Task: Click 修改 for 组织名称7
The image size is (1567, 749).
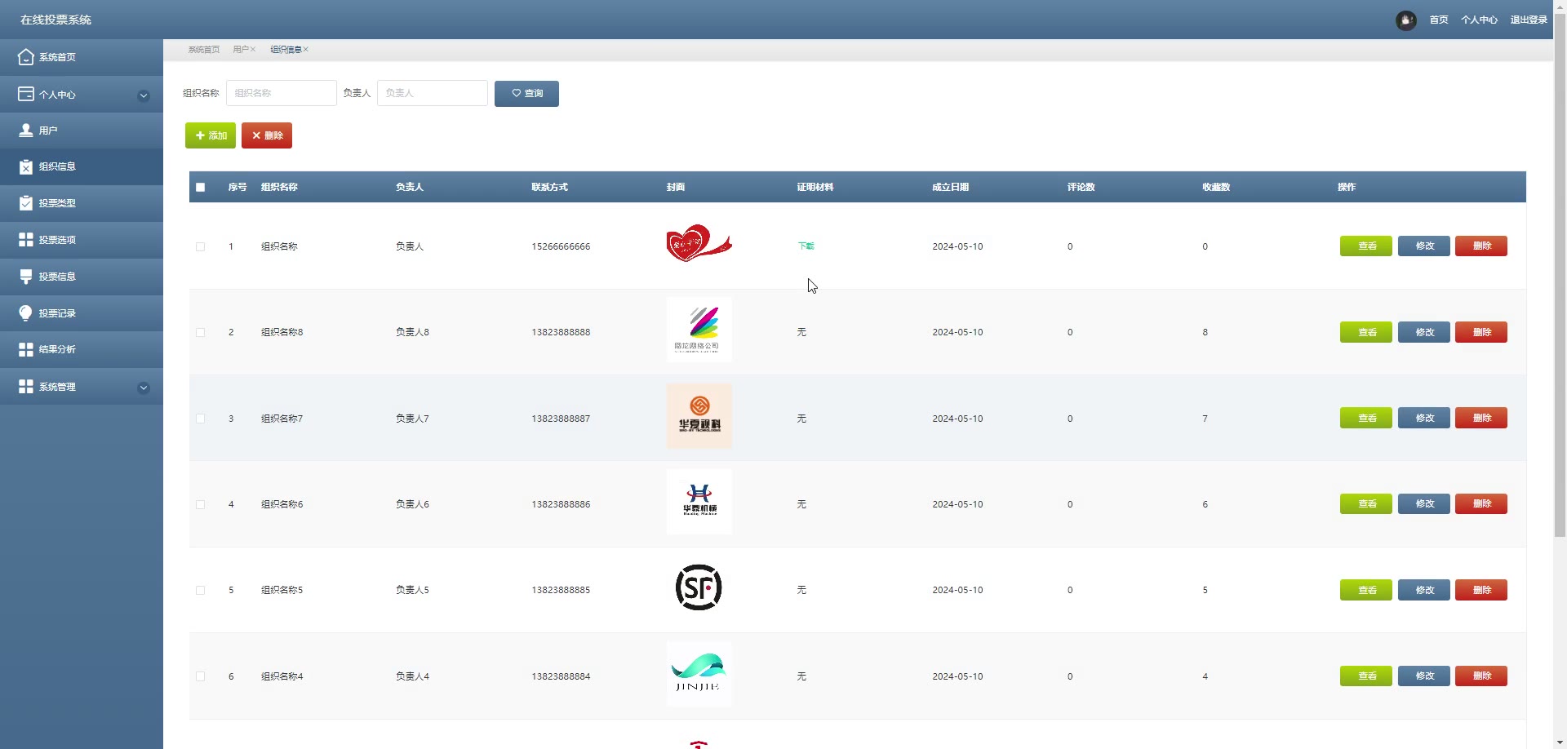Action: point(1424,418)
